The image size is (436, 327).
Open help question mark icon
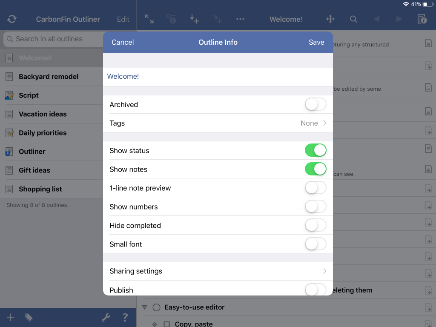tap(125, 317)
